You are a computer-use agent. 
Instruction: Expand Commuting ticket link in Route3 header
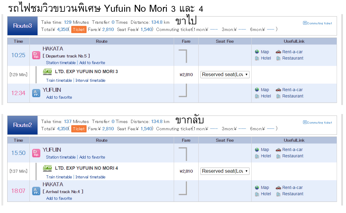(317, 23)
